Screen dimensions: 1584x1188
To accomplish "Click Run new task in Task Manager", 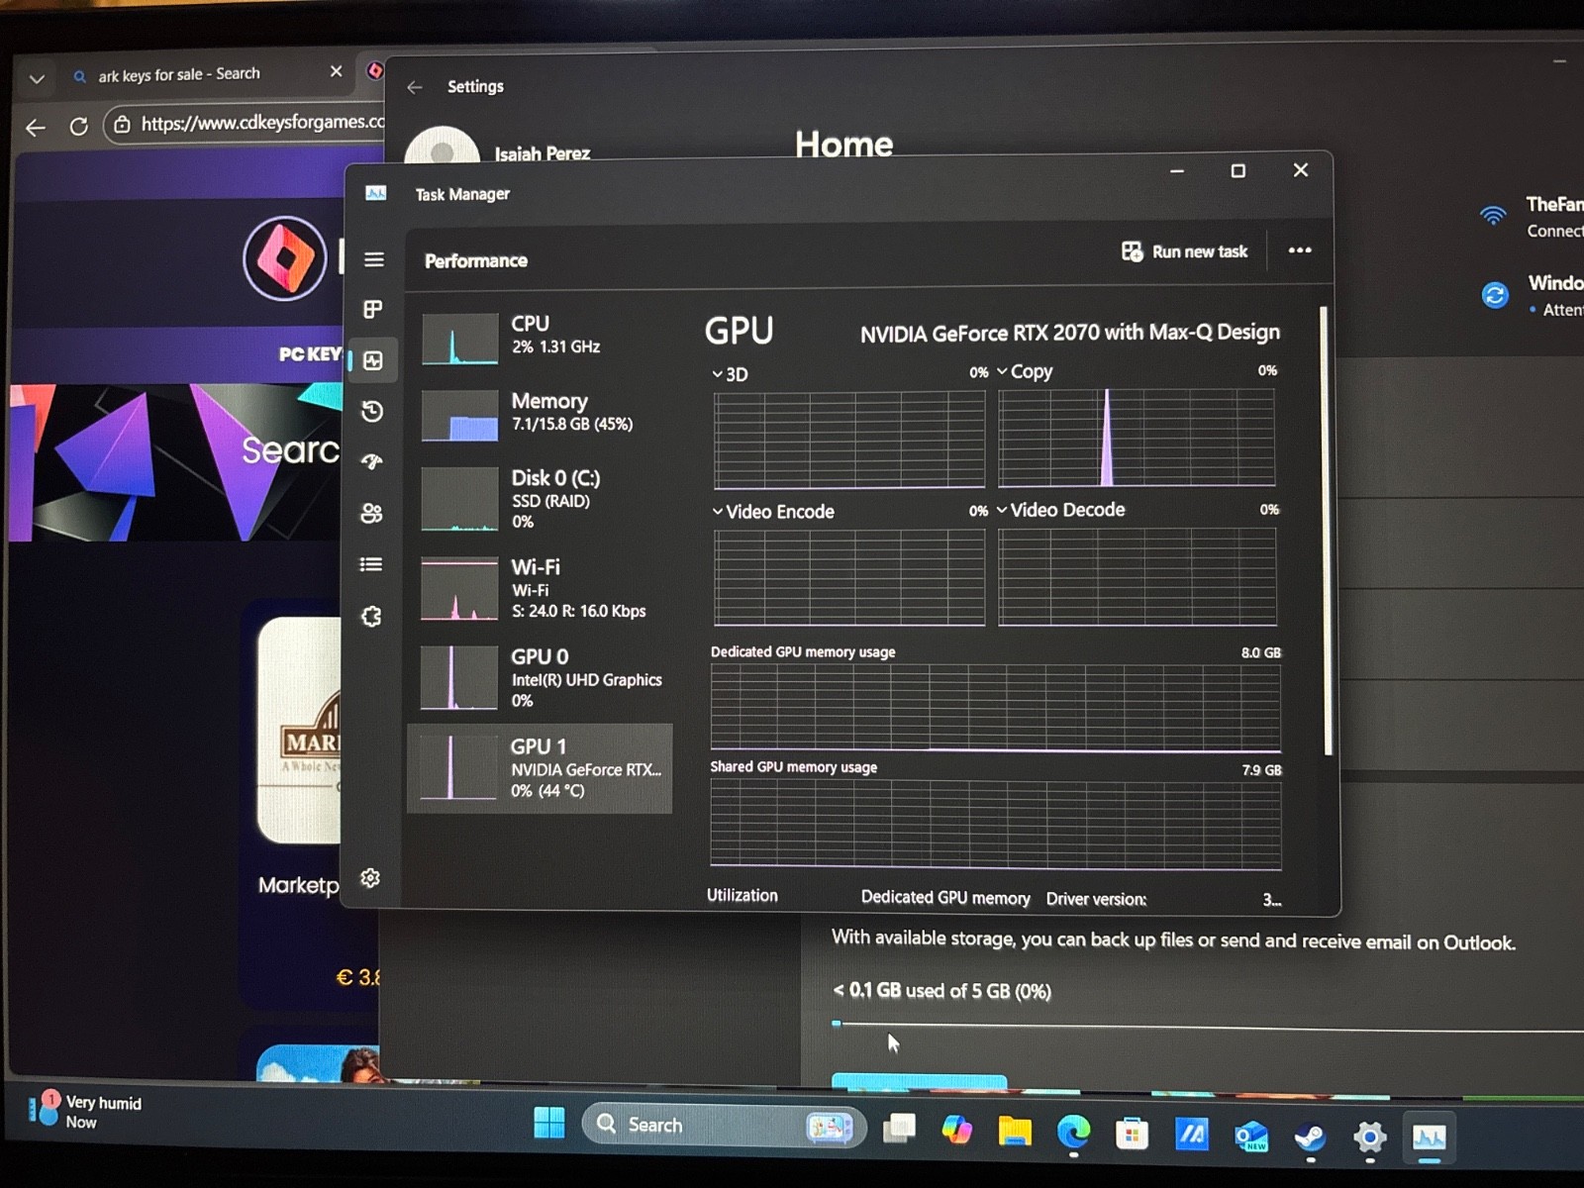I will [1184, 251].
